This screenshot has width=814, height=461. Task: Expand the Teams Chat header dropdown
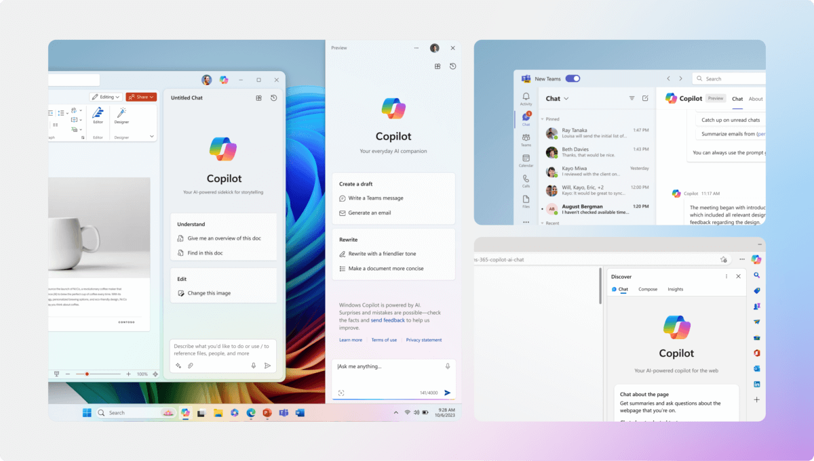566,99
